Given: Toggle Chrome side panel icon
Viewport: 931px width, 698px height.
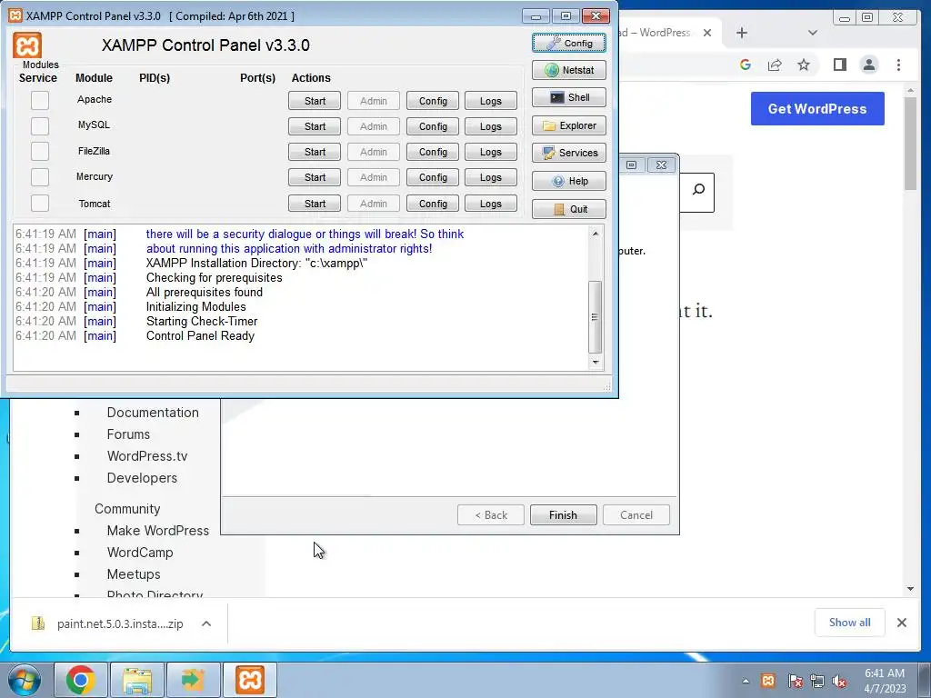Looking at the screenshot, I should pos(839,65).
